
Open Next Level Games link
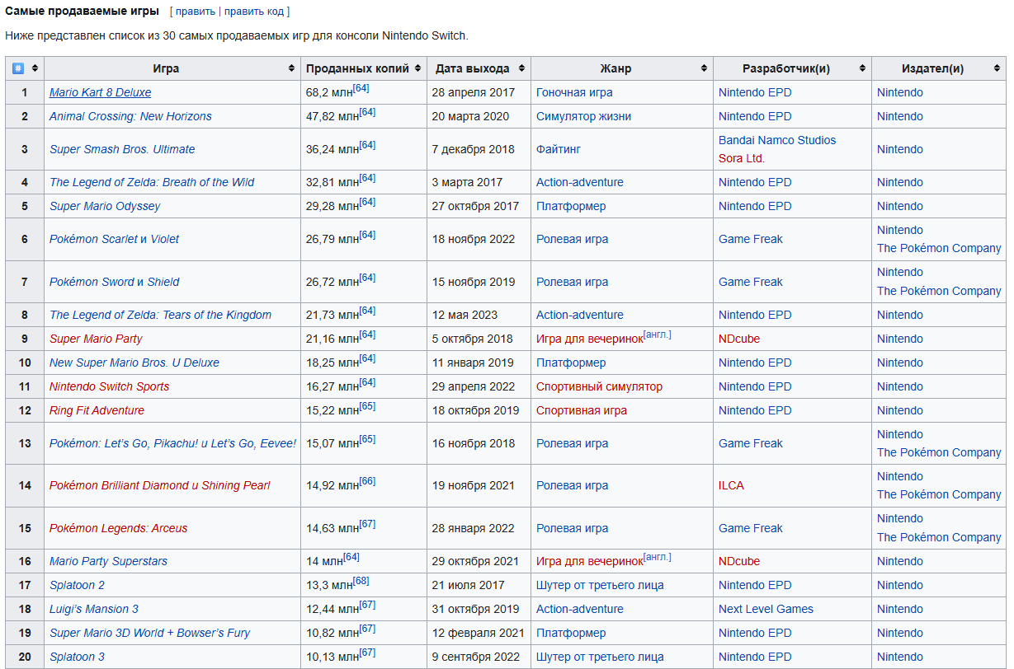pyautogui.click(x=766, y=609)
